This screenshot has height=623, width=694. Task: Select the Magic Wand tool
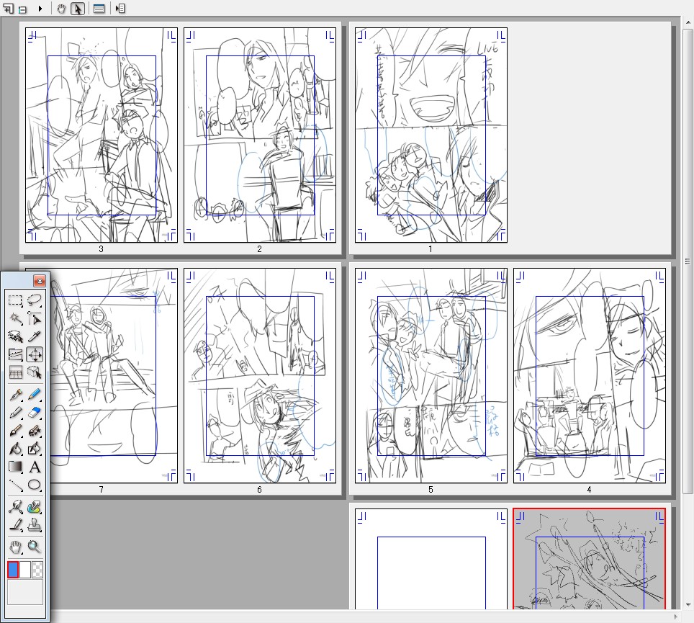(16, 319)
